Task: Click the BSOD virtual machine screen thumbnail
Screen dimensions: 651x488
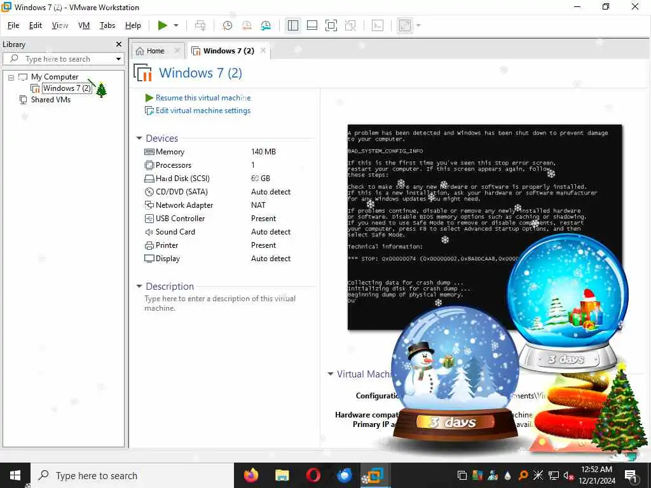Action: point(484,227)
